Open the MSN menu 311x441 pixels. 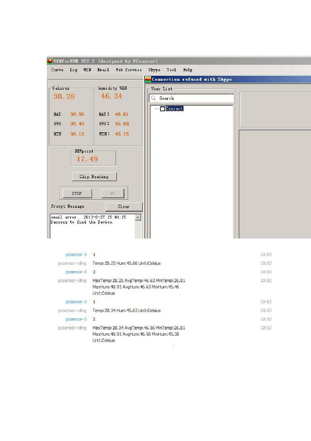pyautogui.click(x=87, y=70)
